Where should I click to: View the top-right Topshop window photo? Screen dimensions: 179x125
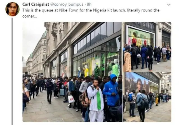[x=147, y=47]
